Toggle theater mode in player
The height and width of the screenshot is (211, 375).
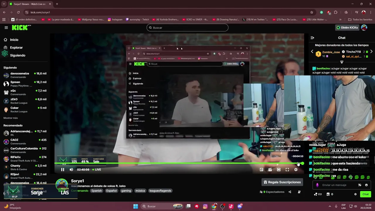[279, 169]
